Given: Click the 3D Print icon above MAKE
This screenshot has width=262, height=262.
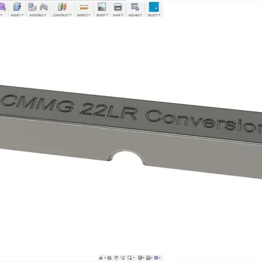Looking at the screenshot, I should (118, 7).
